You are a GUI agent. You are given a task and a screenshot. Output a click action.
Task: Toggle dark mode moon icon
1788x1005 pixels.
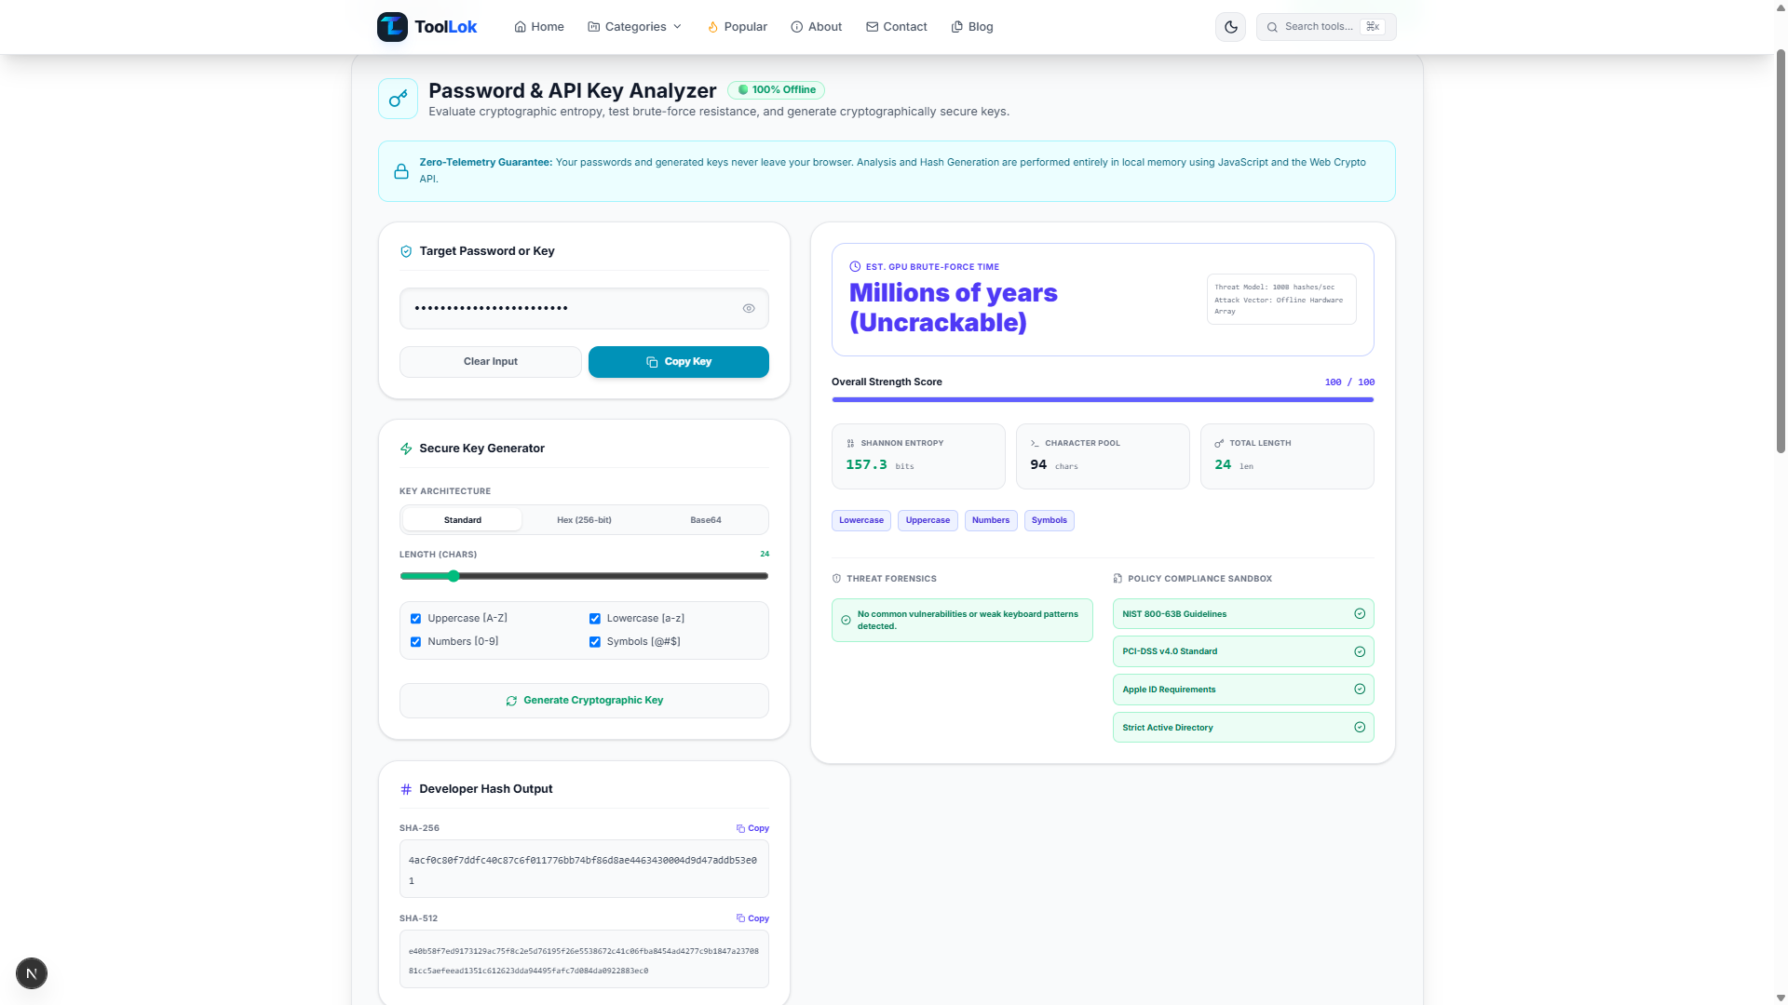(1230, 27)
